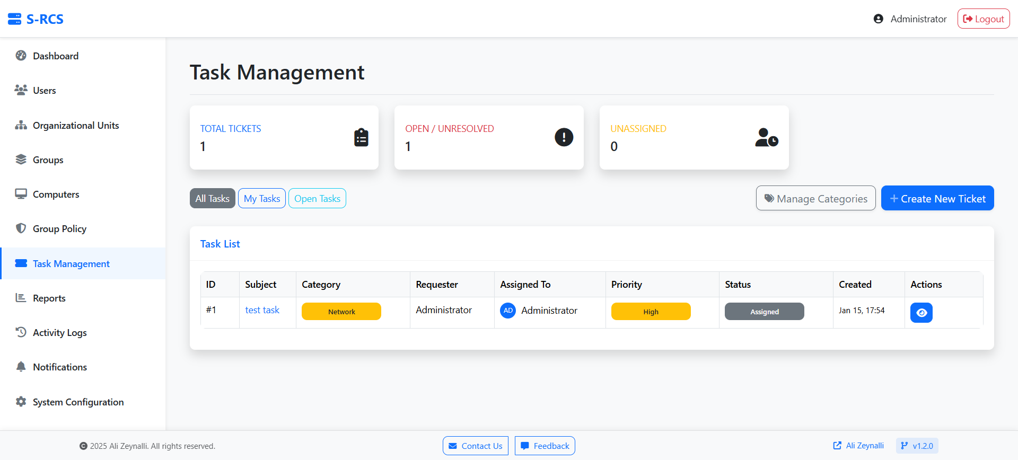Switch to the My Tasks filter
This screenshot has height=460, width=1018.
click(262, 198)
